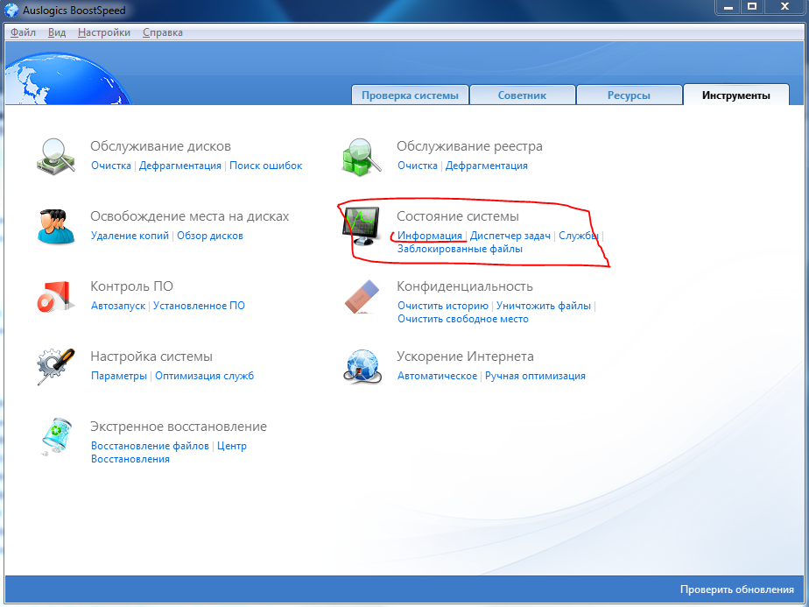Viewport: 809px width, 607px height.
Task: Click the Emergency Recovery recycle bin icon
Action: tap(56, 437)
